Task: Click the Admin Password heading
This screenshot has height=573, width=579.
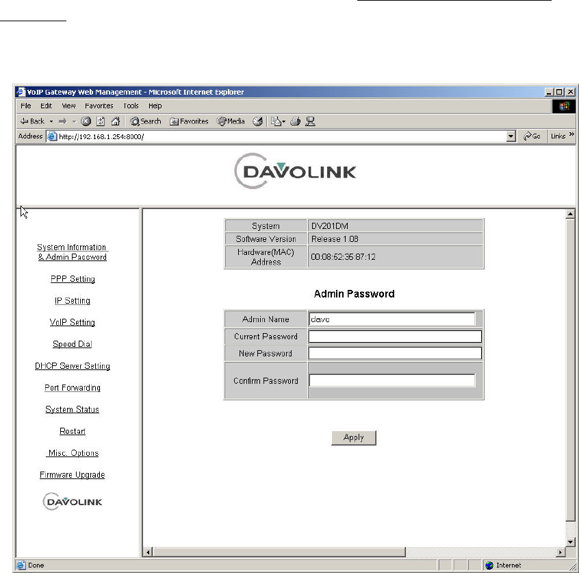Action: tap(354, 294)
